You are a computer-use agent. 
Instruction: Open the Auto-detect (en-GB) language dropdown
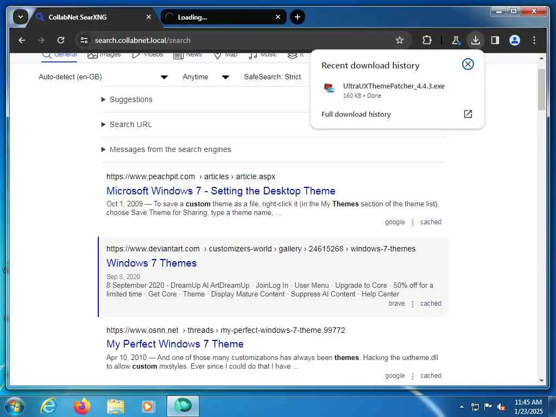tap(103, 77)
